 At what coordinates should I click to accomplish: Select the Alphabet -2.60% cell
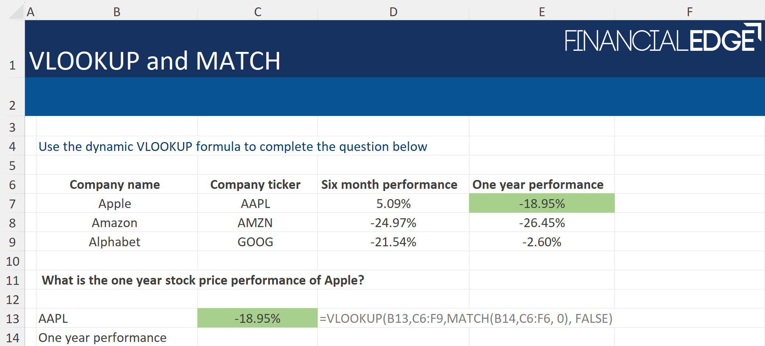541,242
